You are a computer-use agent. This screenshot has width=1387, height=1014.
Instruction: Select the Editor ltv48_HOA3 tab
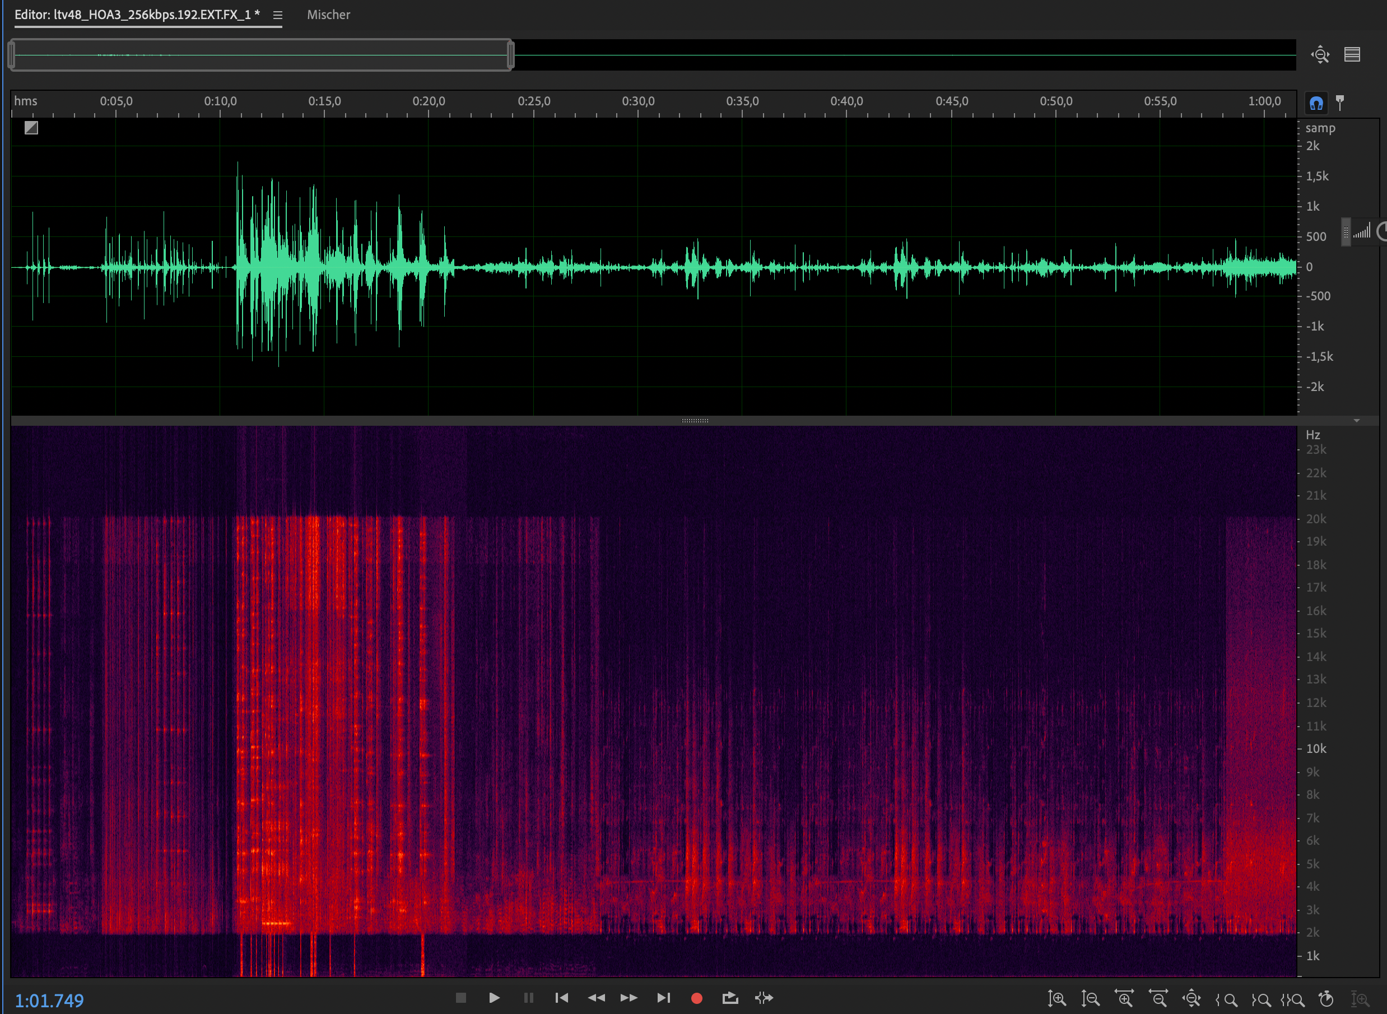(x=136, y=15)
